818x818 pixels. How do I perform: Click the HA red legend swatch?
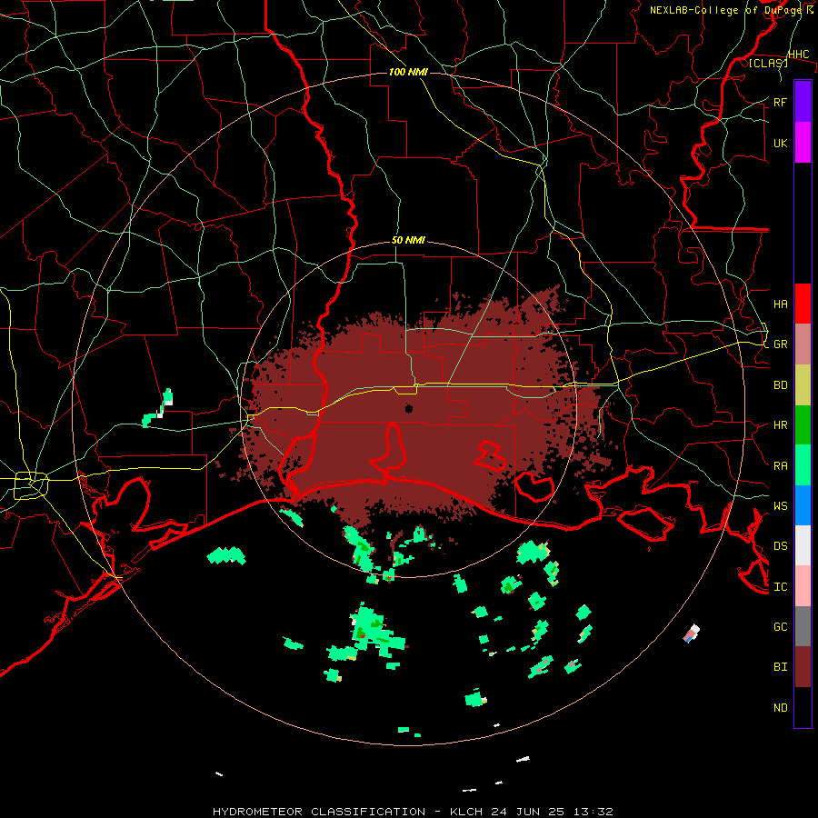803,304
